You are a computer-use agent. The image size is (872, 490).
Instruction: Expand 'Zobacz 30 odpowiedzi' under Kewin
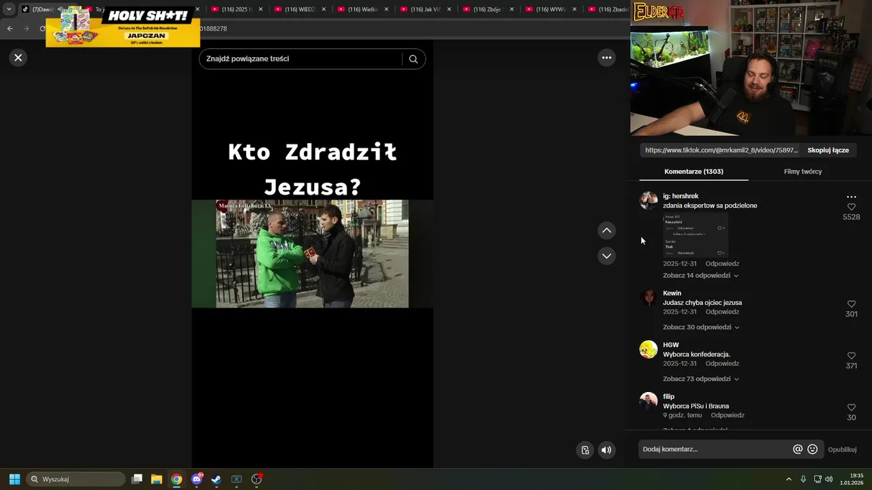point(701,327)
